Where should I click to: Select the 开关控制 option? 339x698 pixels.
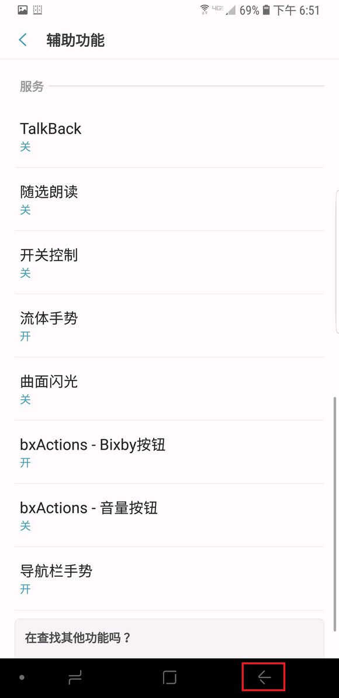[169, 263]
